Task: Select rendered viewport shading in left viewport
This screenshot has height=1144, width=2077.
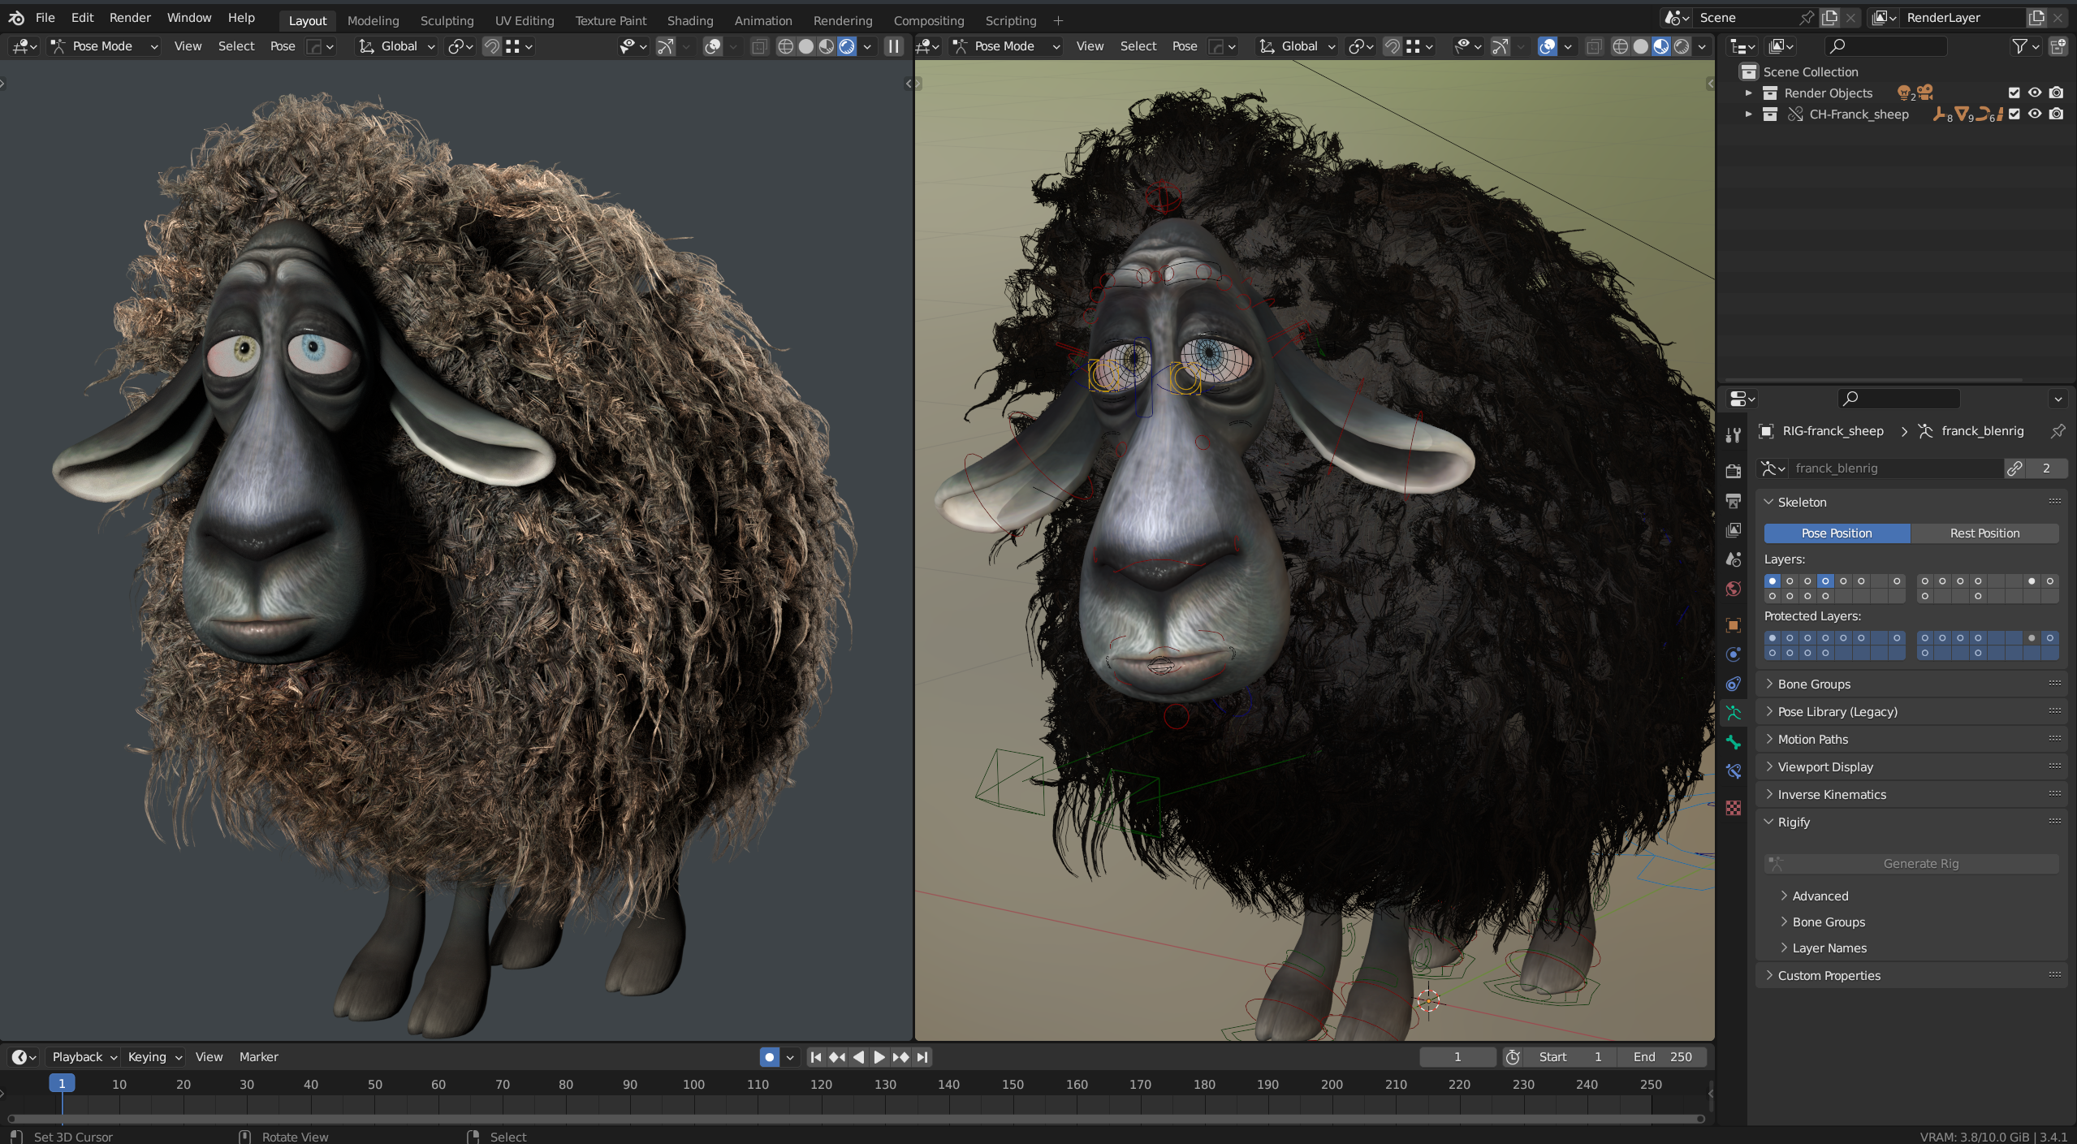Action: pos(847,46)
